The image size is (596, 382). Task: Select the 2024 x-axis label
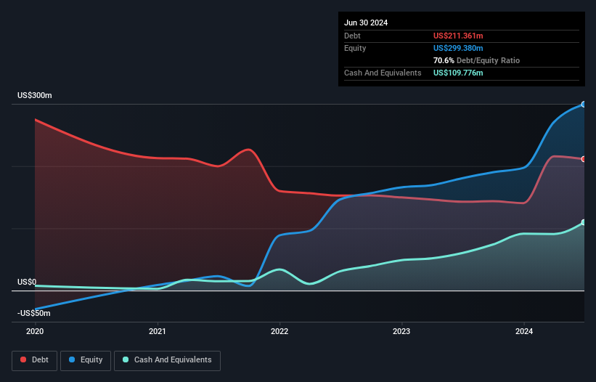pos(524,331)
